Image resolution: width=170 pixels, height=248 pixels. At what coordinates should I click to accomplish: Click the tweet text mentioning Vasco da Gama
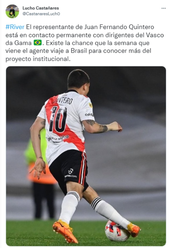pos(85,43)
